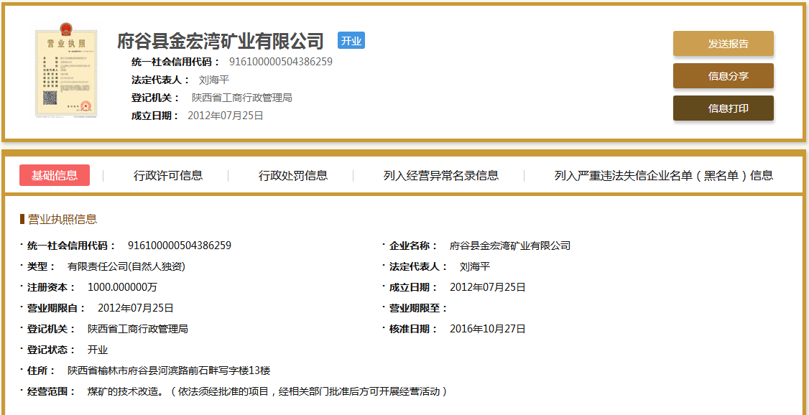
Task: Click the 核准日期 value 2016年10月27日
Action: click(487, 329)
